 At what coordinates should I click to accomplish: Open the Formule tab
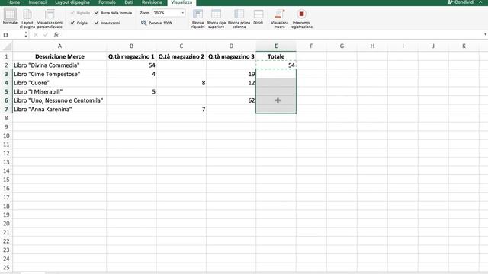pos(107,2)
